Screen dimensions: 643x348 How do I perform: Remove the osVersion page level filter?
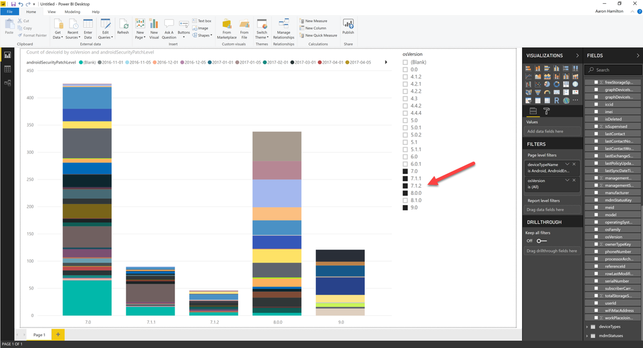tap(575, 181)
